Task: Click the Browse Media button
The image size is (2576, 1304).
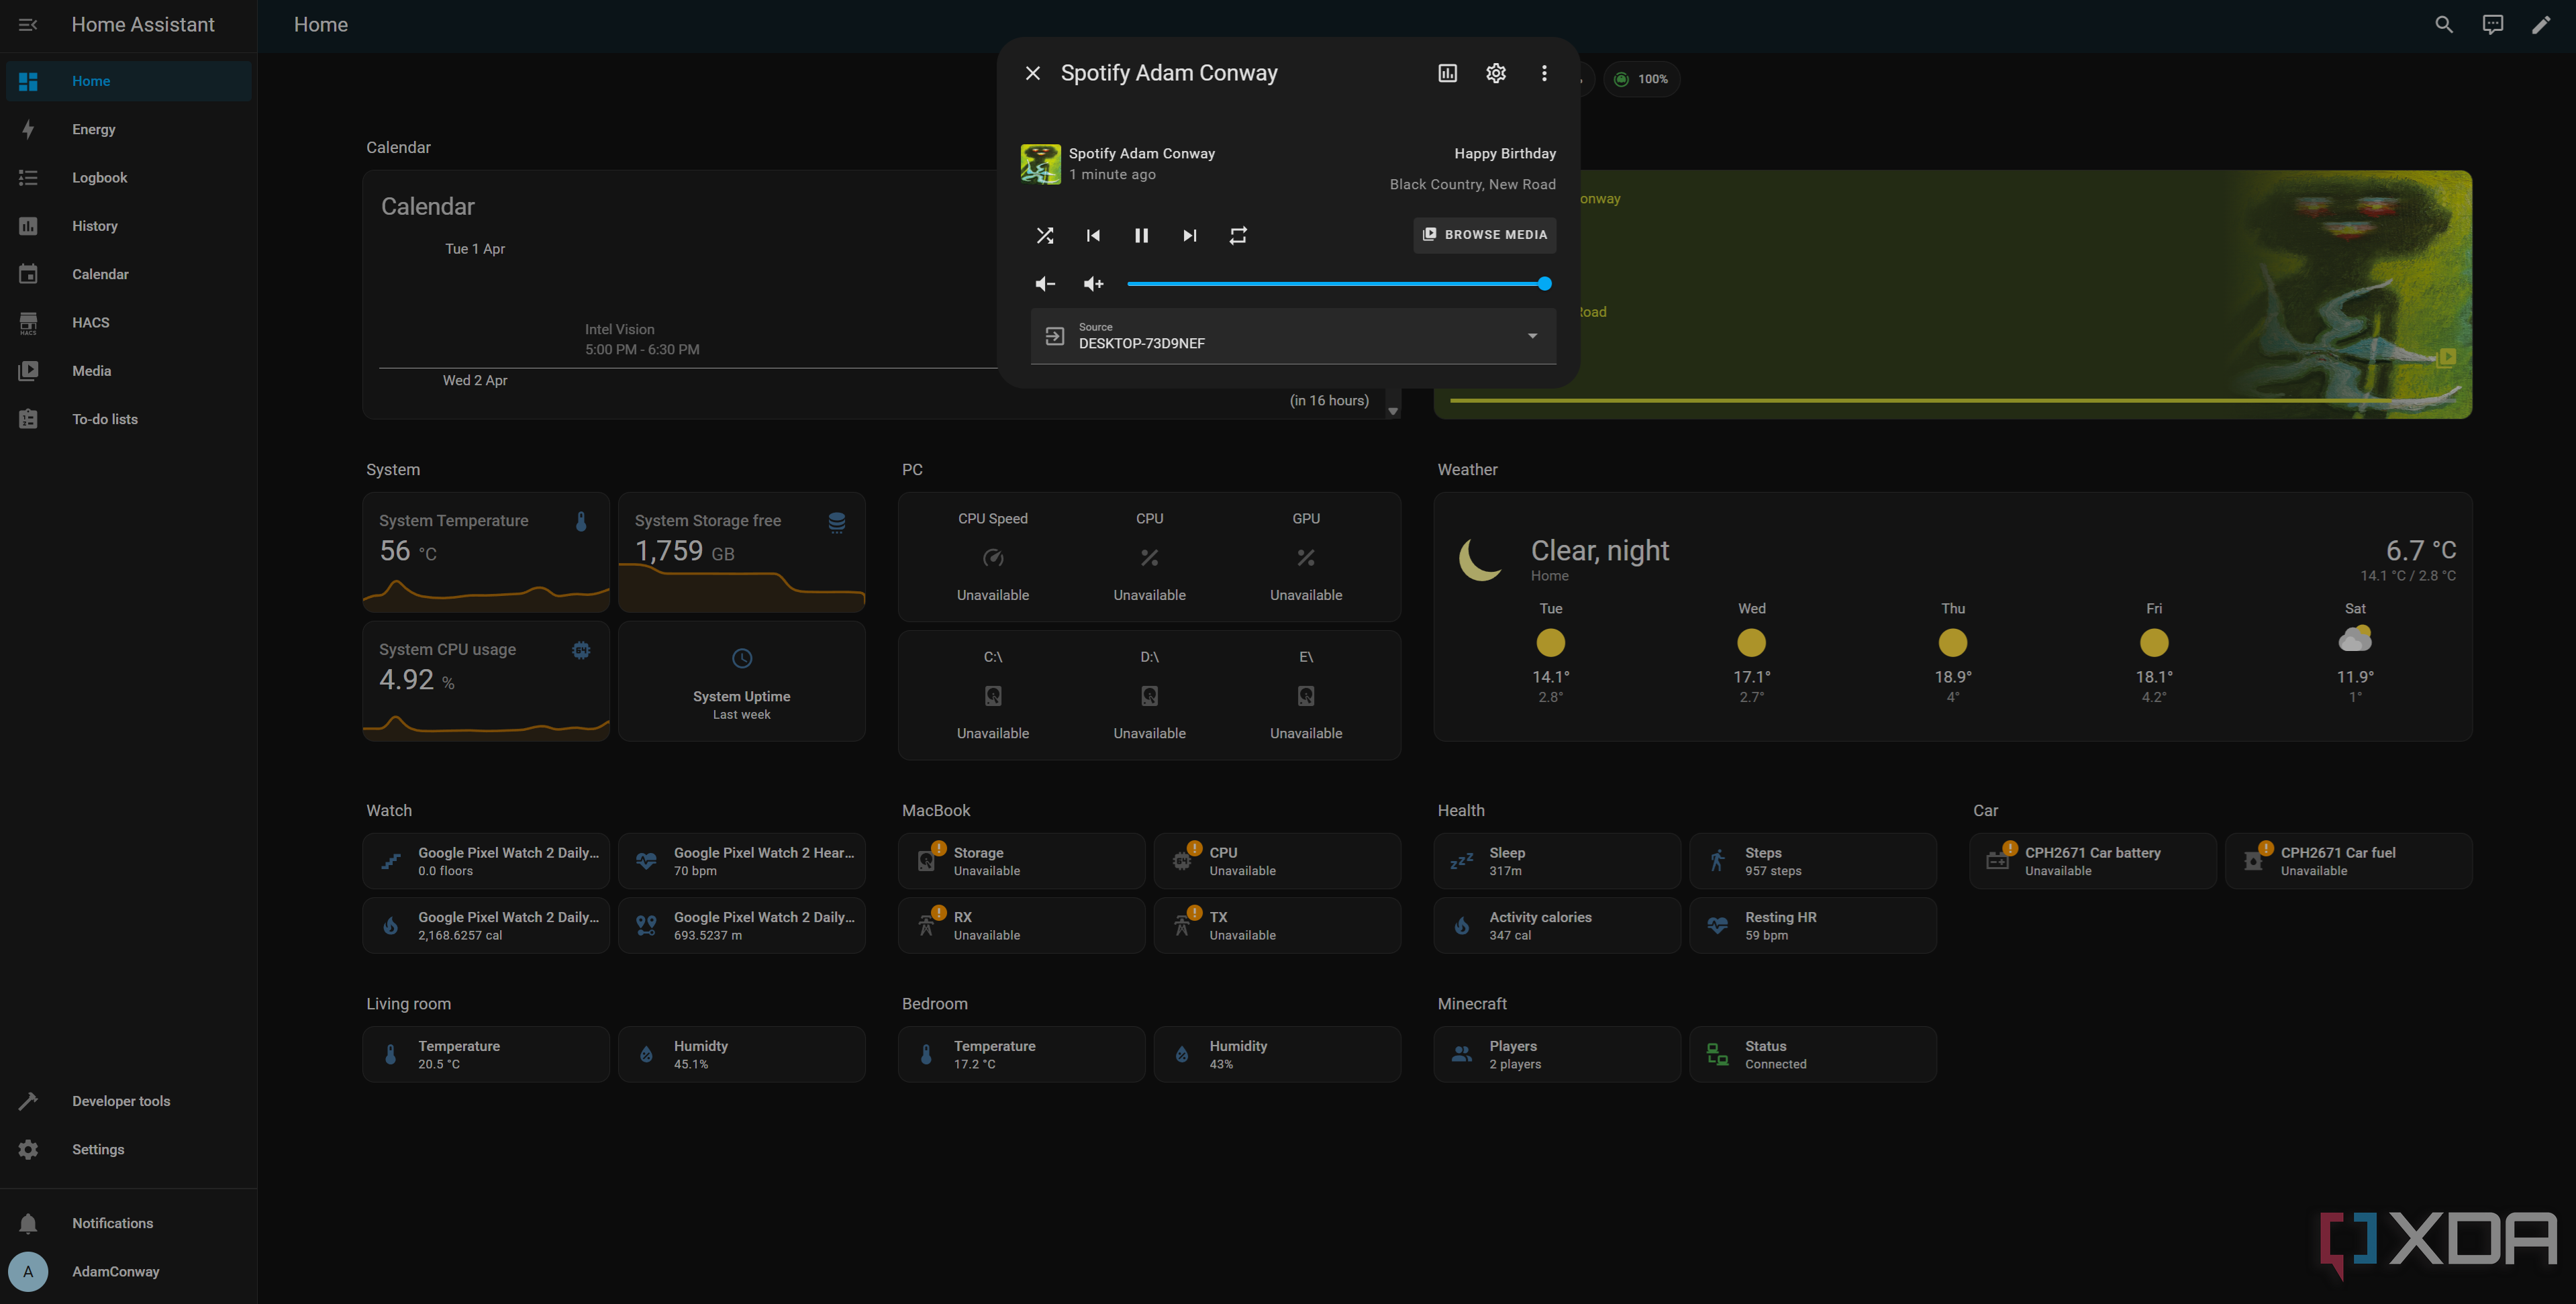Action: point(1484,234)
